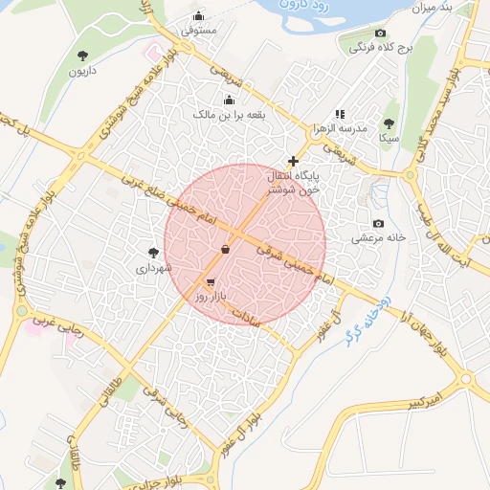Select the tree icon for داریون park
The height and width of the screenshot is (490, 490).
point(82,56)
